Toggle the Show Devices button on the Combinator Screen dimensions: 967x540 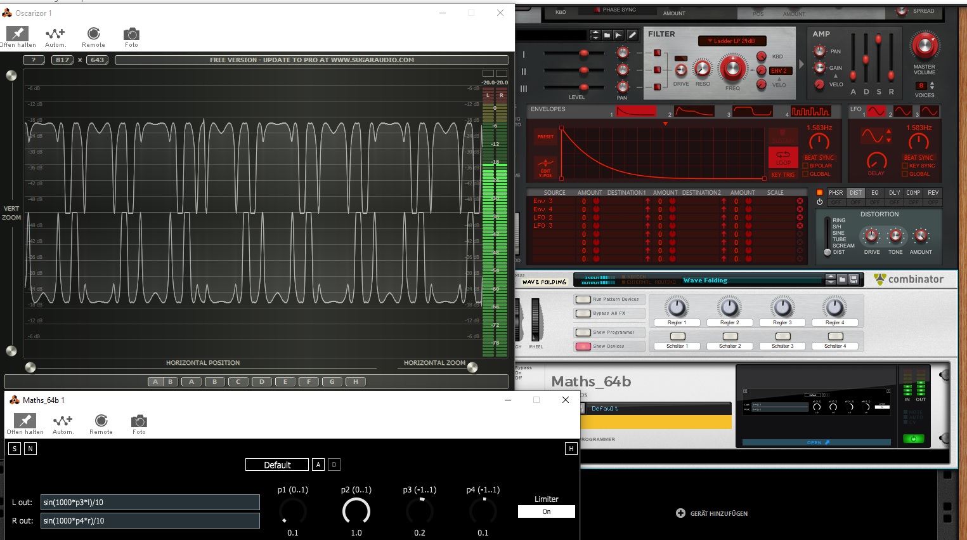583,346
